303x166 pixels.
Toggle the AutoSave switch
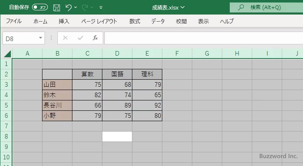point(40,7)
